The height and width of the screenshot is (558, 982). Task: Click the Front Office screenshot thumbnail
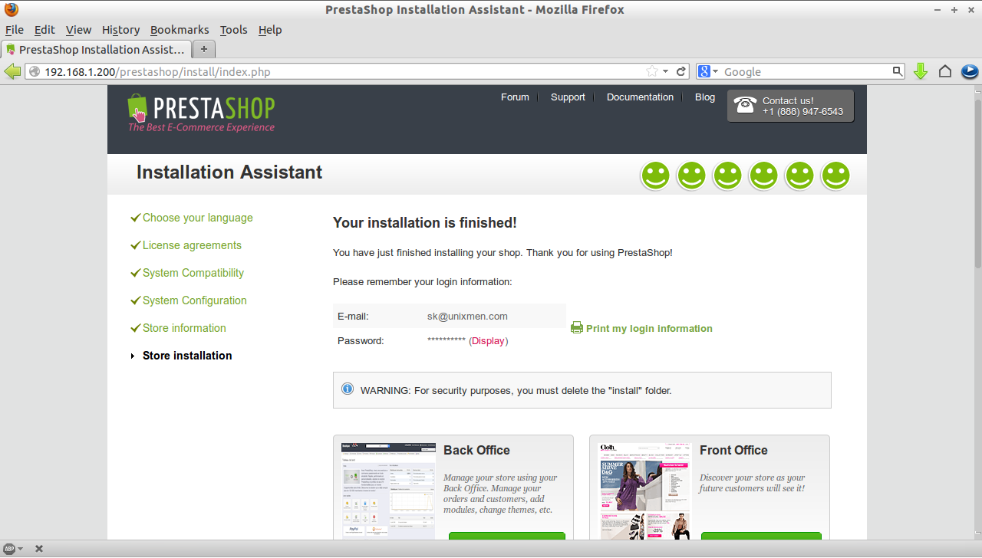644,491
